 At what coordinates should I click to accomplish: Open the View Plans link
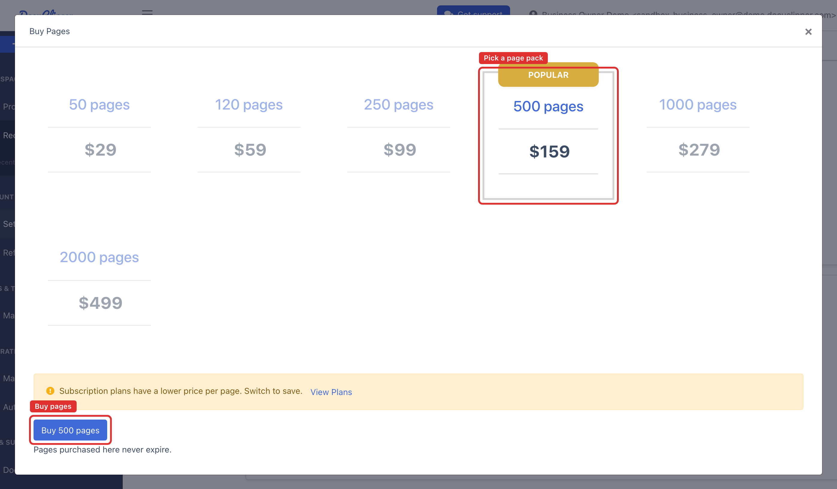[x=331, y=392]
